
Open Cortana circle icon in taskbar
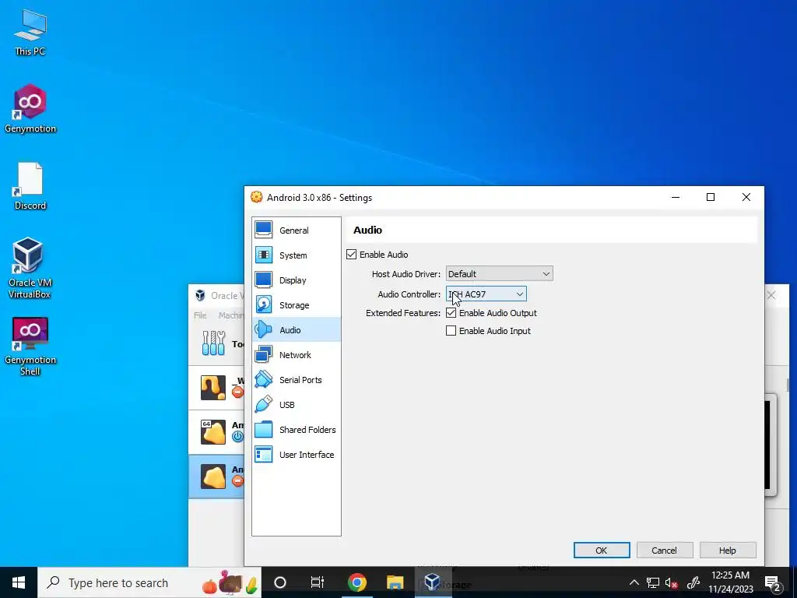280,582
